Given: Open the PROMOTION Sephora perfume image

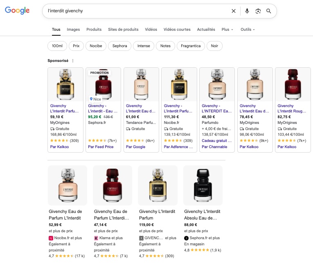Looking at the screenshot, I should 103,85.
